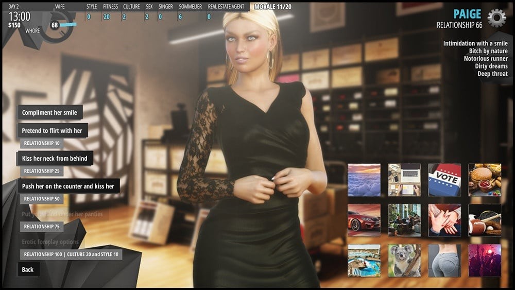Select the Pretend to flirt option

(x=52, y=131)
